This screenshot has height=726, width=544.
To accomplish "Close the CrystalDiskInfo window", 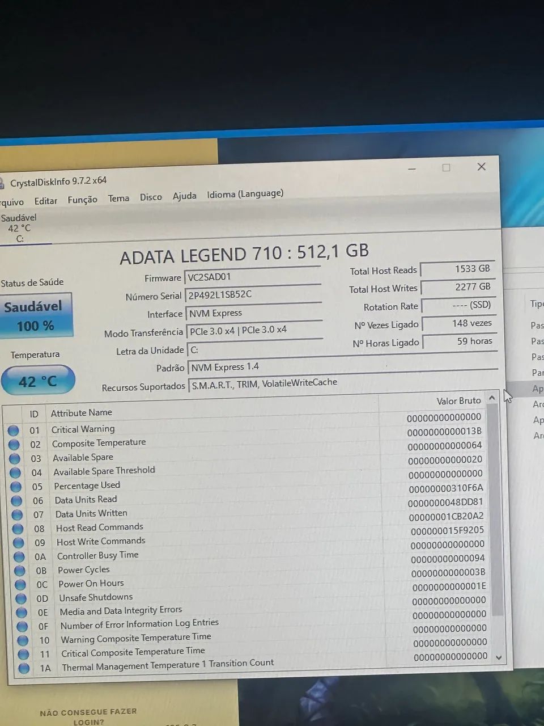I will [x=482, y=166].
